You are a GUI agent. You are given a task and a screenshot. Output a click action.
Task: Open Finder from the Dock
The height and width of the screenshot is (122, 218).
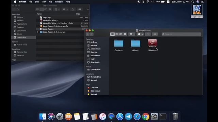pyautogui.click(x=43, y=117)
